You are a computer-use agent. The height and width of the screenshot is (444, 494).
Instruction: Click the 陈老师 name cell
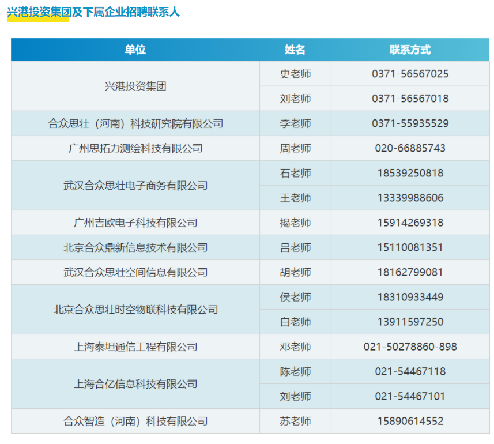(x=295, y=371)
